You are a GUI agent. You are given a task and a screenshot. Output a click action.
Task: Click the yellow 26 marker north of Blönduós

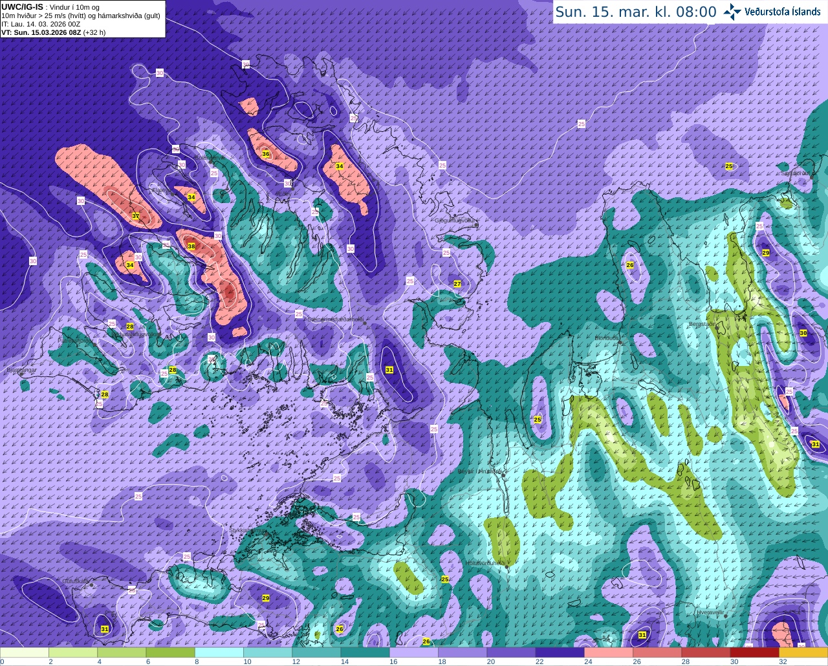pyautogui.click(x=630, y=265)
